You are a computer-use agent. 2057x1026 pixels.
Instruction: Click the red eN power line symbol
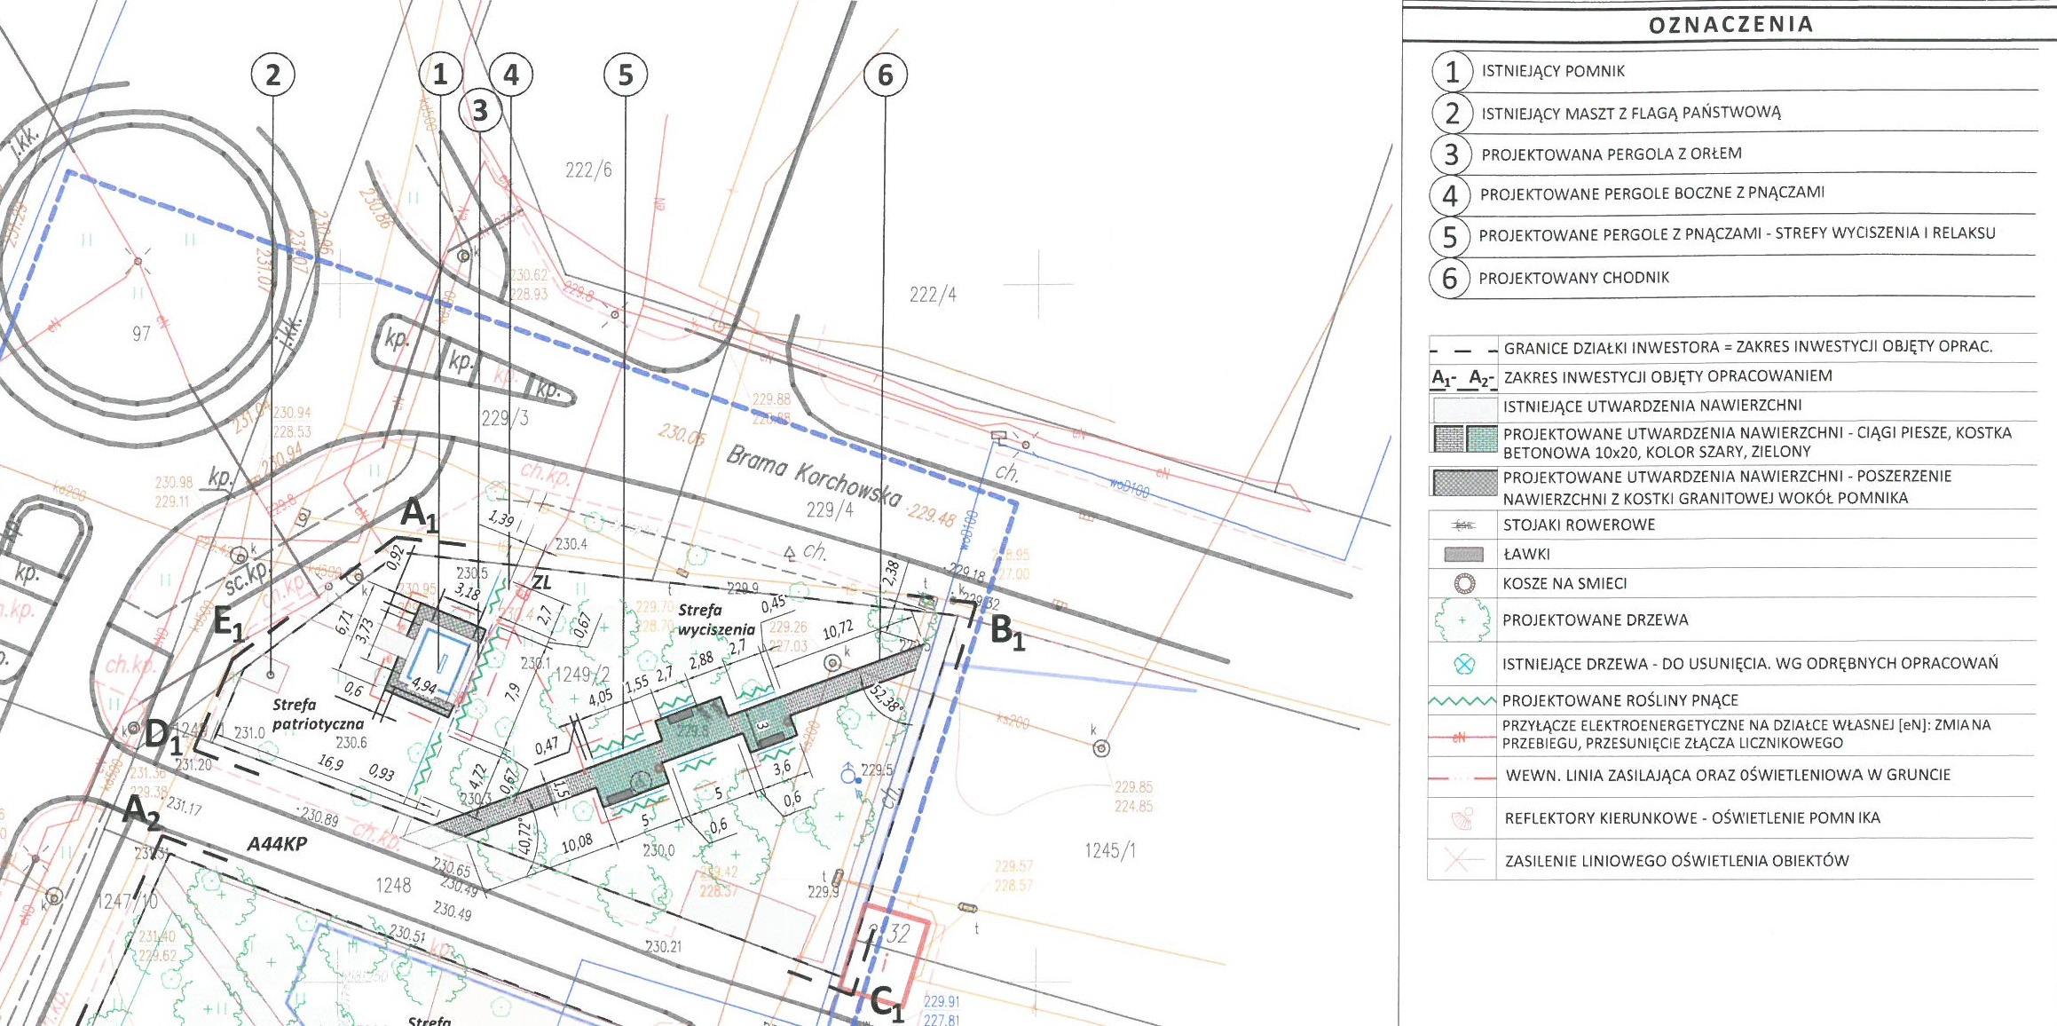pos(1461,737)
